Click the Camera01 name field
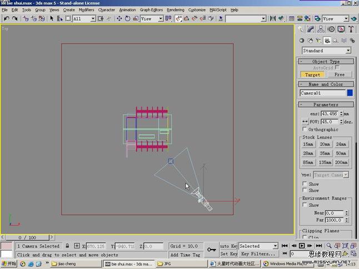The height and width of the screenshot is (269, 359). tap(322, 93)
